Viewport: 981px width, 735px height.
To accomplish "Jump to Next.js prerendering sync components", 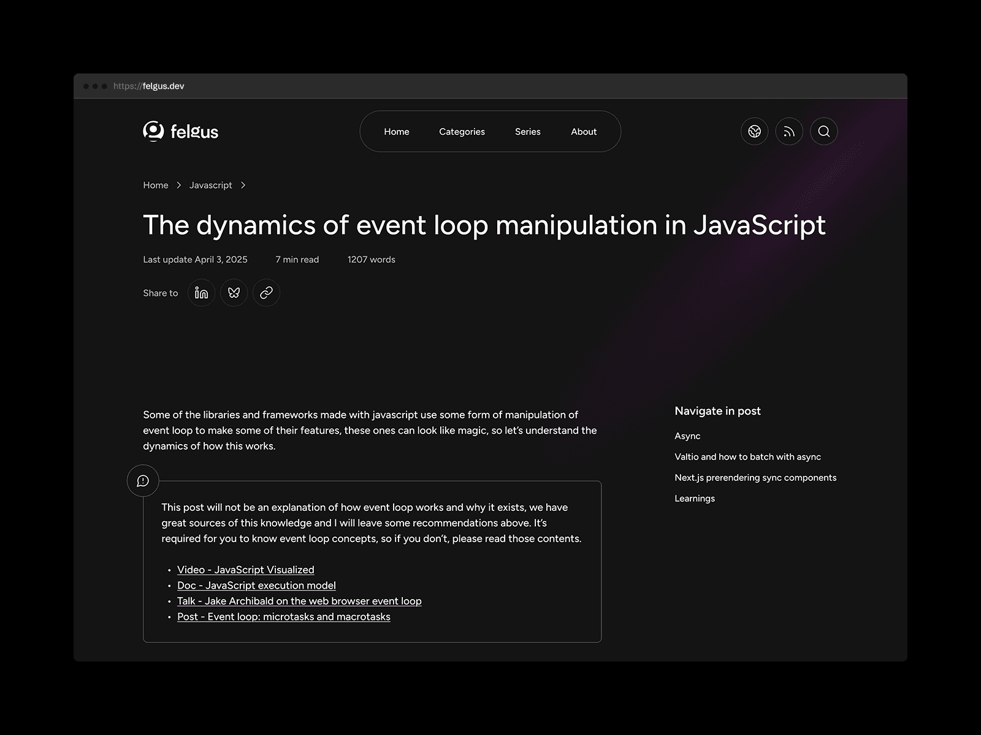I will coord(755,478).
